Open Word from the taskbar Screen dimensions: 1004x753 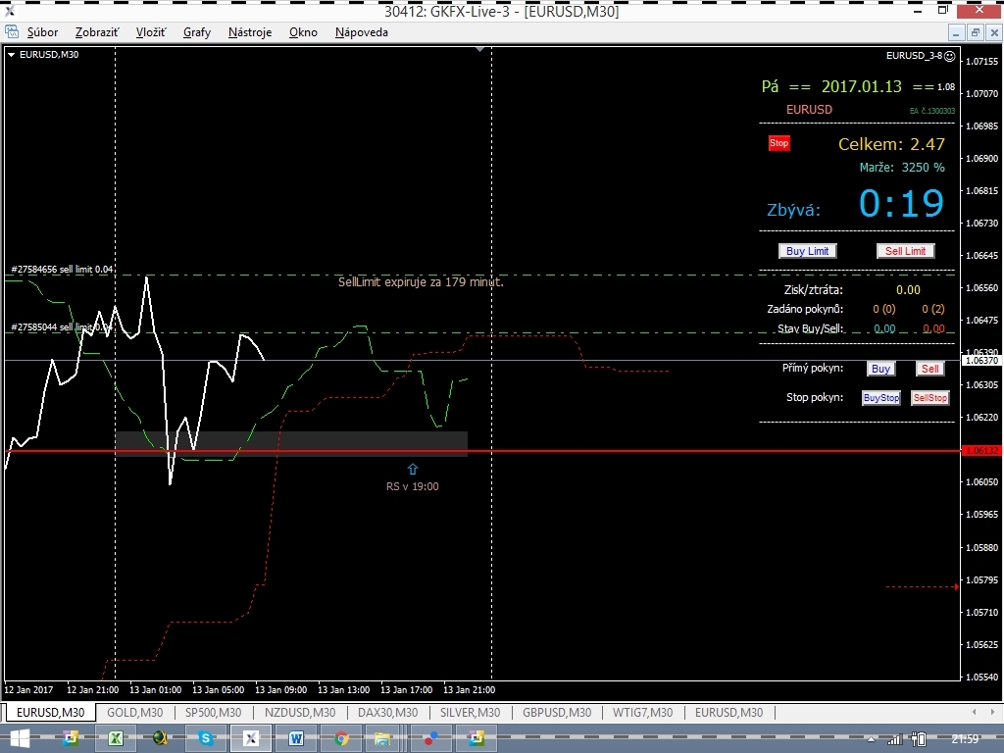[296, 739]
